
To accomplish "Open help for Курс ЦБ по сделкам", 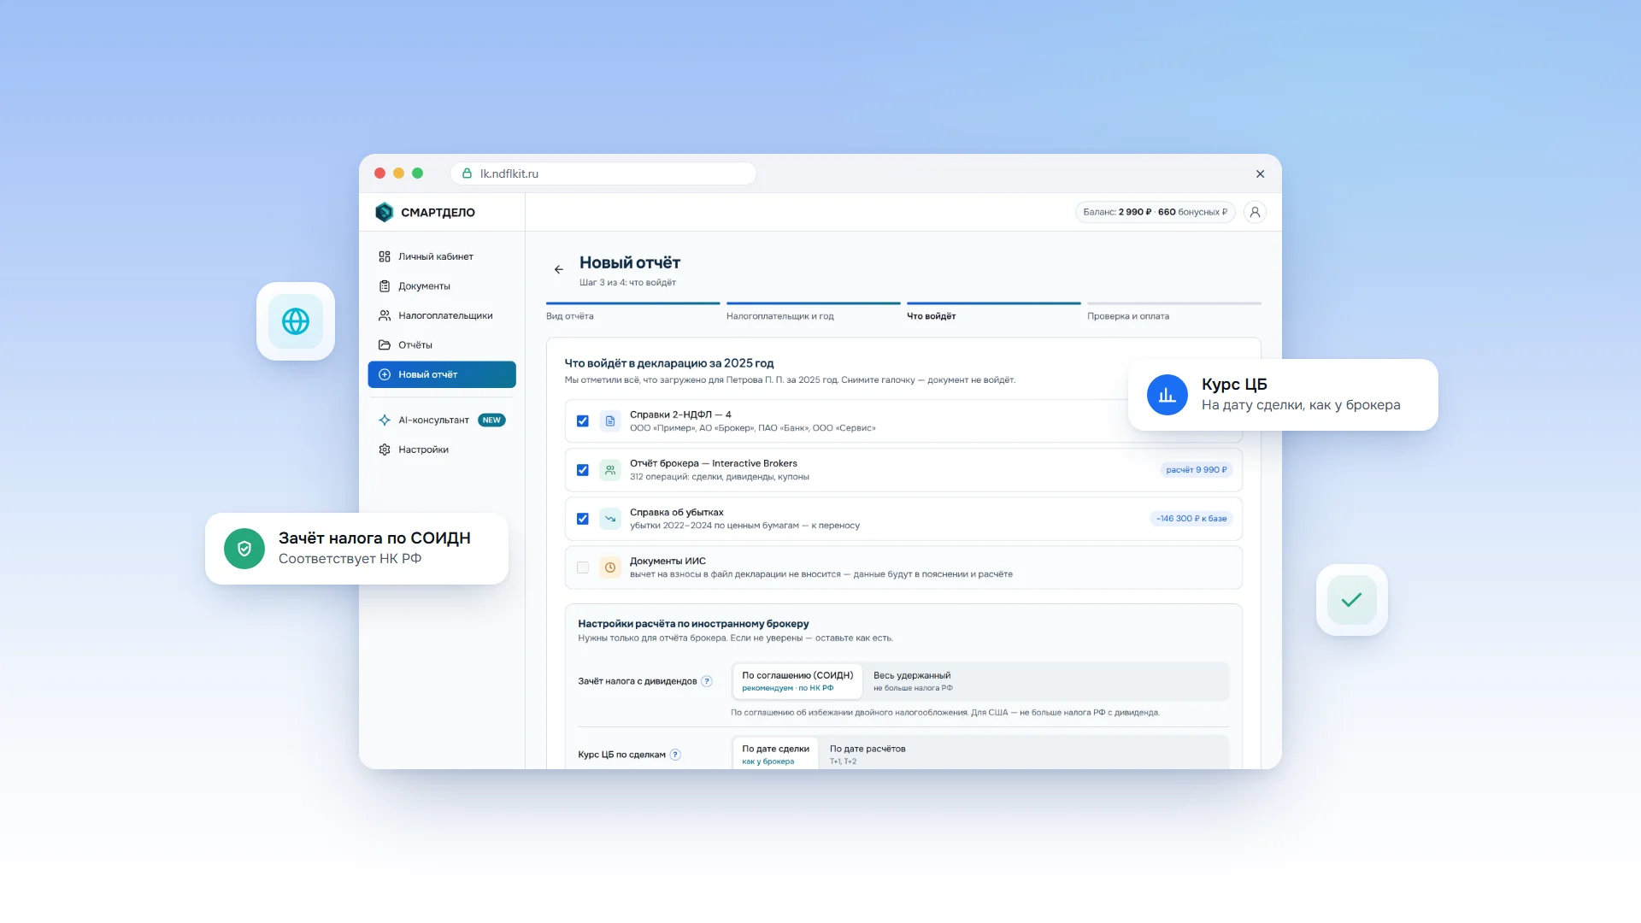I will point(675,755).
